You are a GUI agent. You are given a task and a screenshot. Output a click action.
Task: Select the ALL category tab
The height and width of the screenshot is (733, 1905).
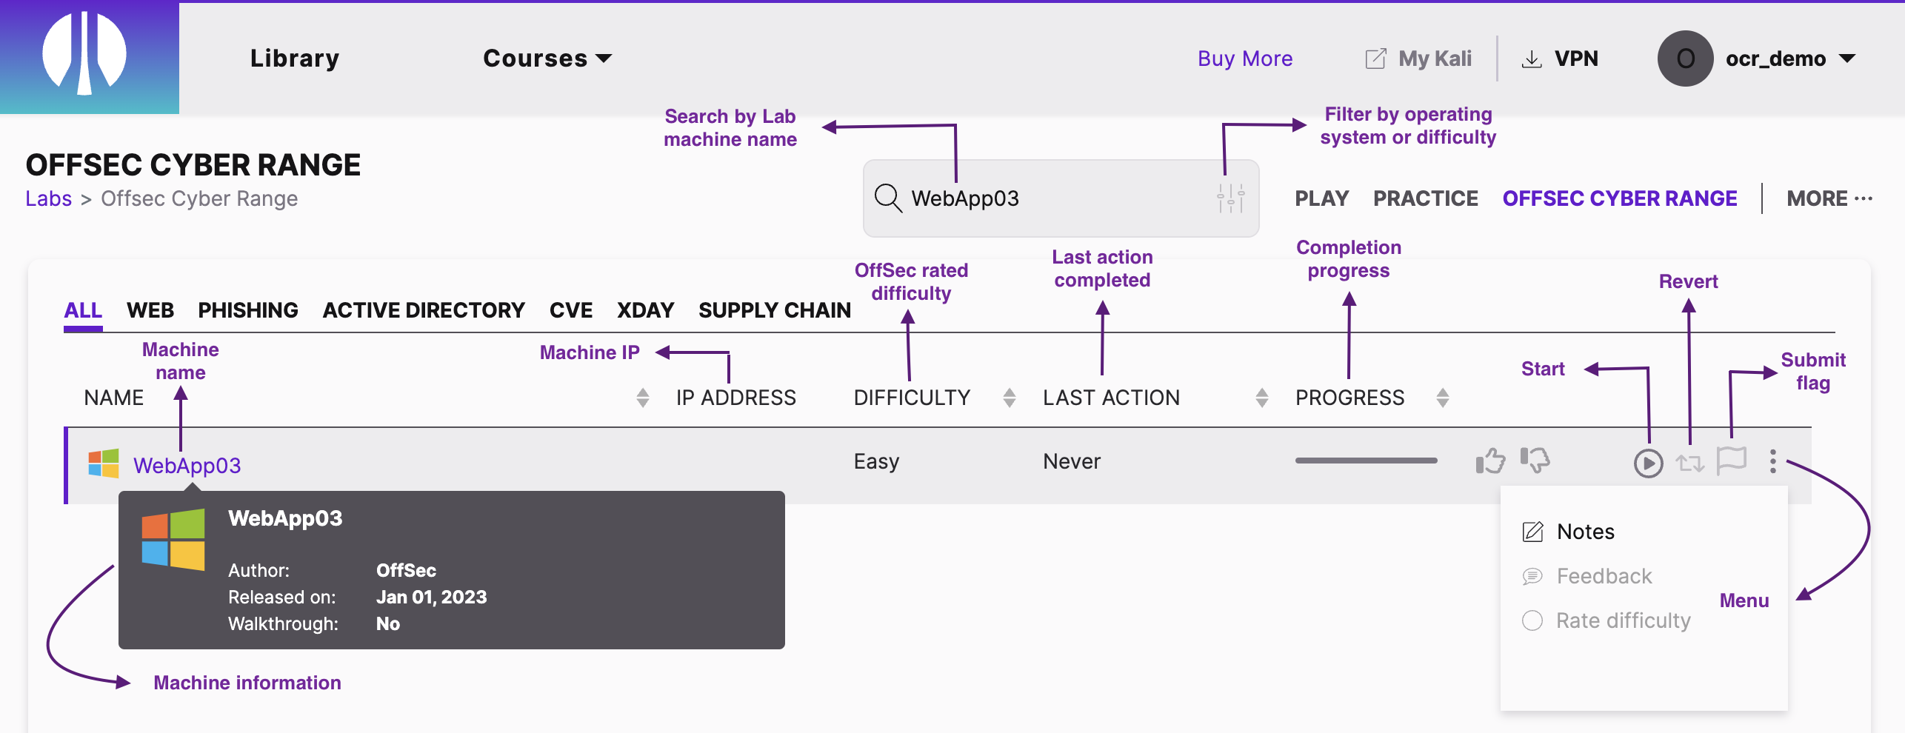pos(83,310)
